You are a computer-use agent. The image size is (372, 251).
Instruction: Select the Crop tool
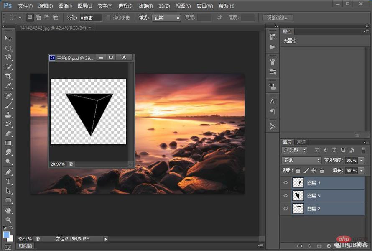pyautogui.click(x=8, y=76)
